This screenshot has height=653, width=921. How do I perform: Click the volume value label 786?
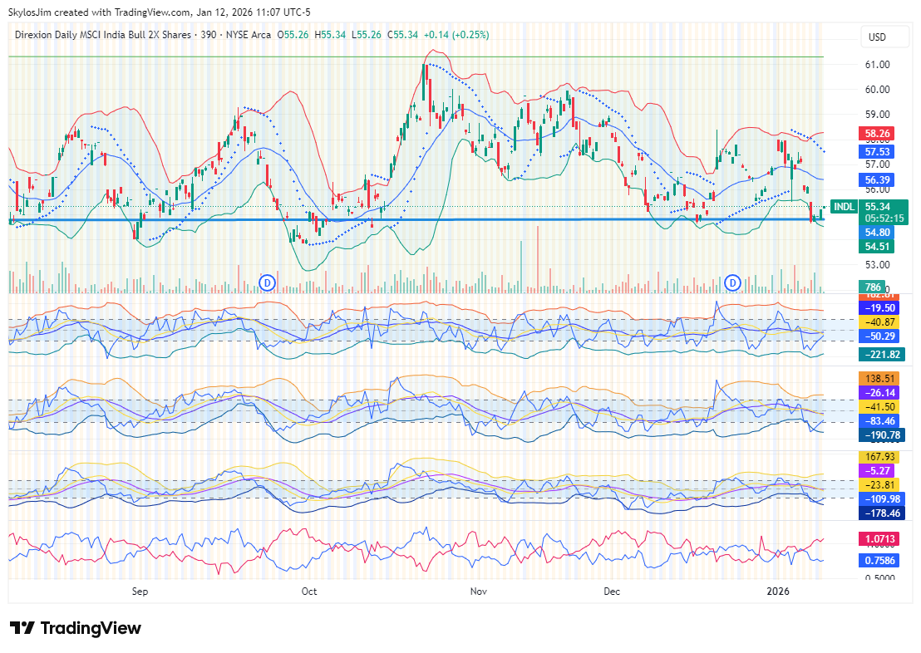click(x=872, y=287)
